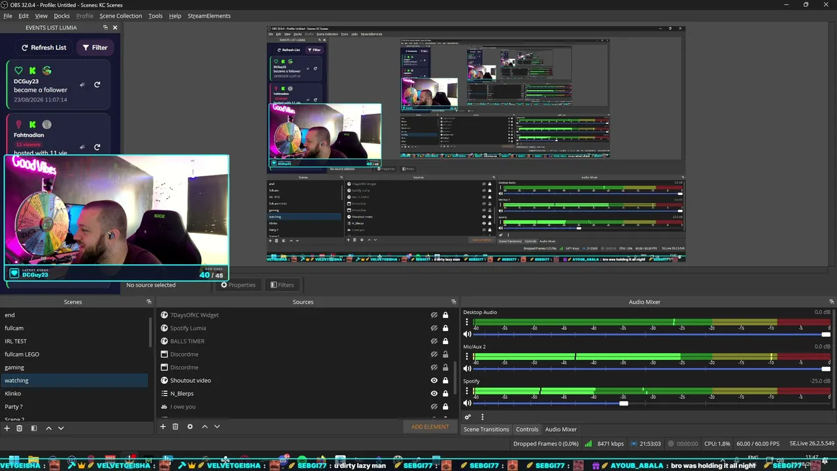Screen dimensions: 837x471
Task: Move the selected source up
Action: [205, 427]
